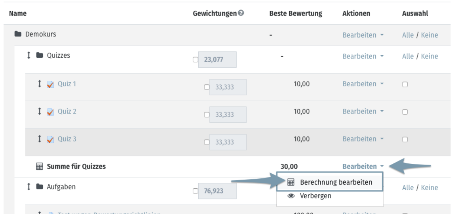Screen dimensions: 475x214
Task: Open the Quiz 3 link
Action: pyautogui.click(x=67, y=139)
